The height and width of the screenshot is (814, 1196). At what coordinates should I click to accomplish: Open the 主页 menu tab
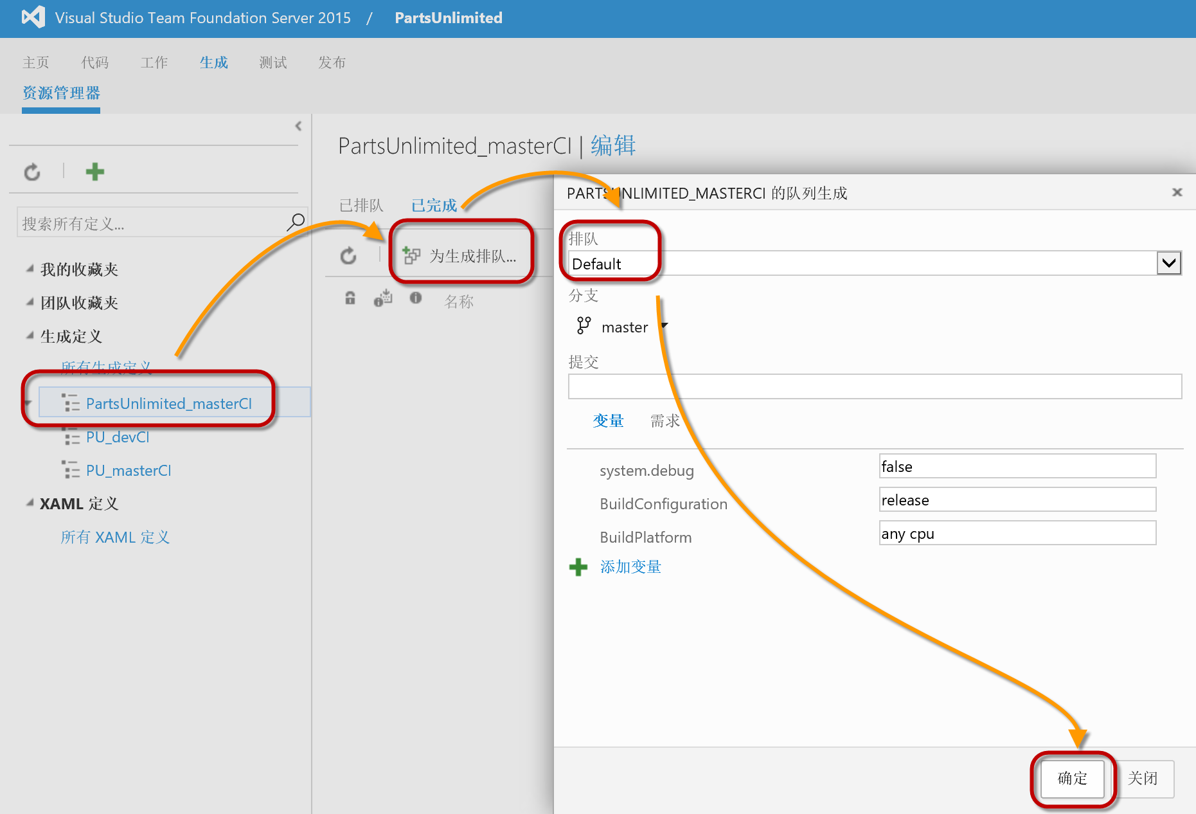pos(36,62)
